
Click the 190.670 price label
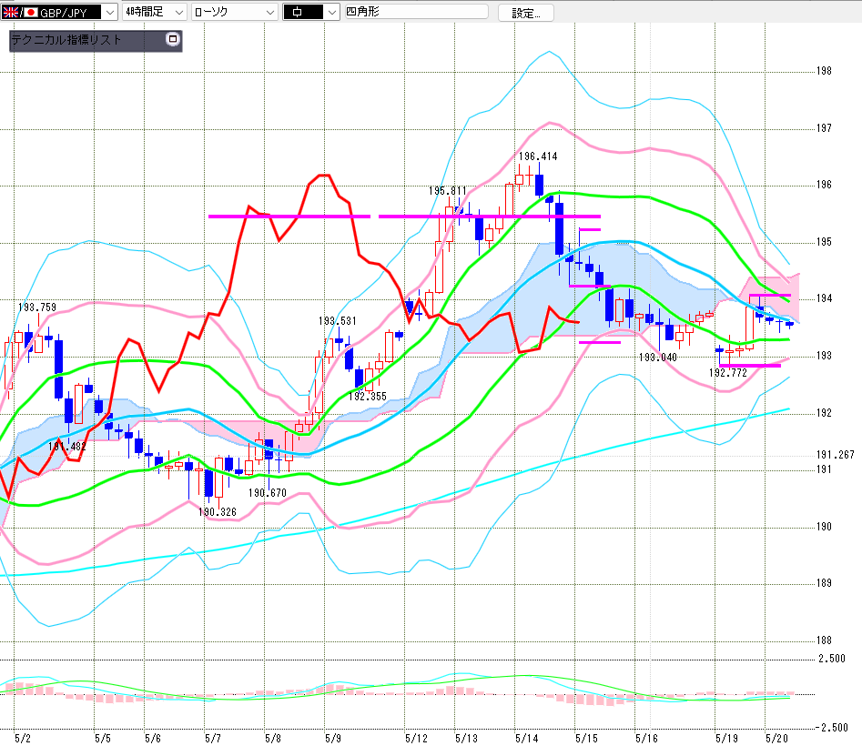click(268, 493)
